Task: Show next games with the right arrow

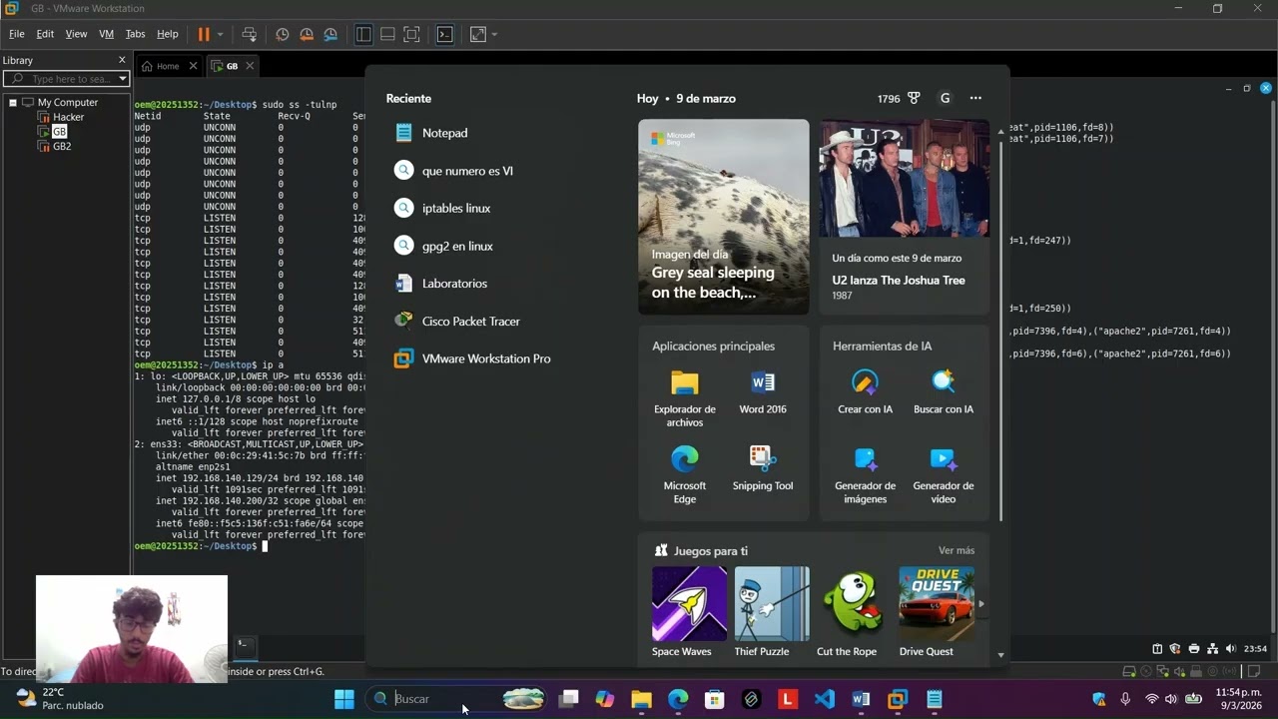Action: point(980,603)
